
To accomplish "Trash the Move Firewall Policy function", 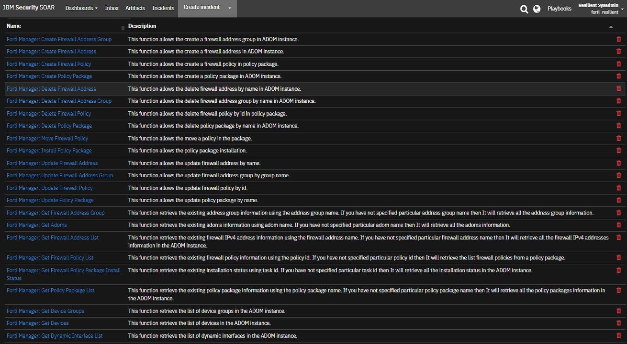I will [618, 139].
